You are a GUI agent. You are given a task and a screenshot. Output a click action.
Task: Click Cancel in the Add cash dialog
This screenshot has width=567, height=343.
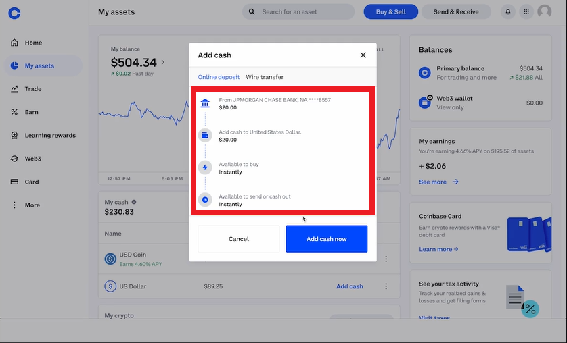239,239
